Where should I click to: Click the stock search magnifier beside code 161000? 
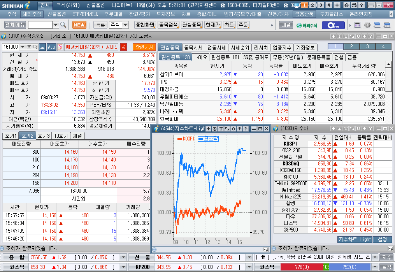35,47
